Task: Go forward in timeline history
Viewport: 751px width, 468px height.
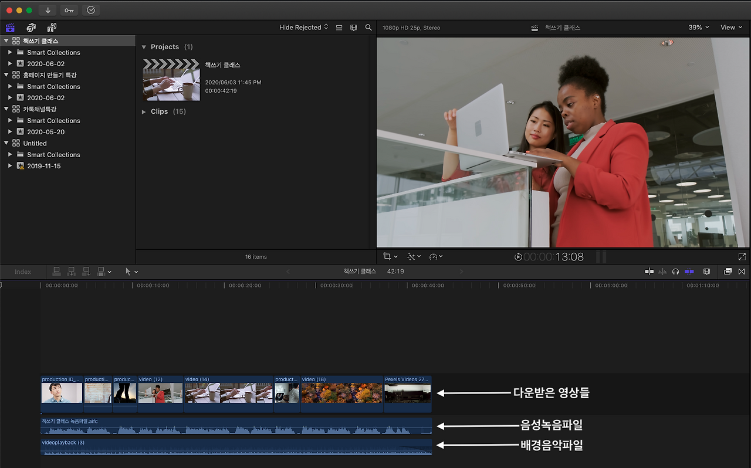Action: 462,272
